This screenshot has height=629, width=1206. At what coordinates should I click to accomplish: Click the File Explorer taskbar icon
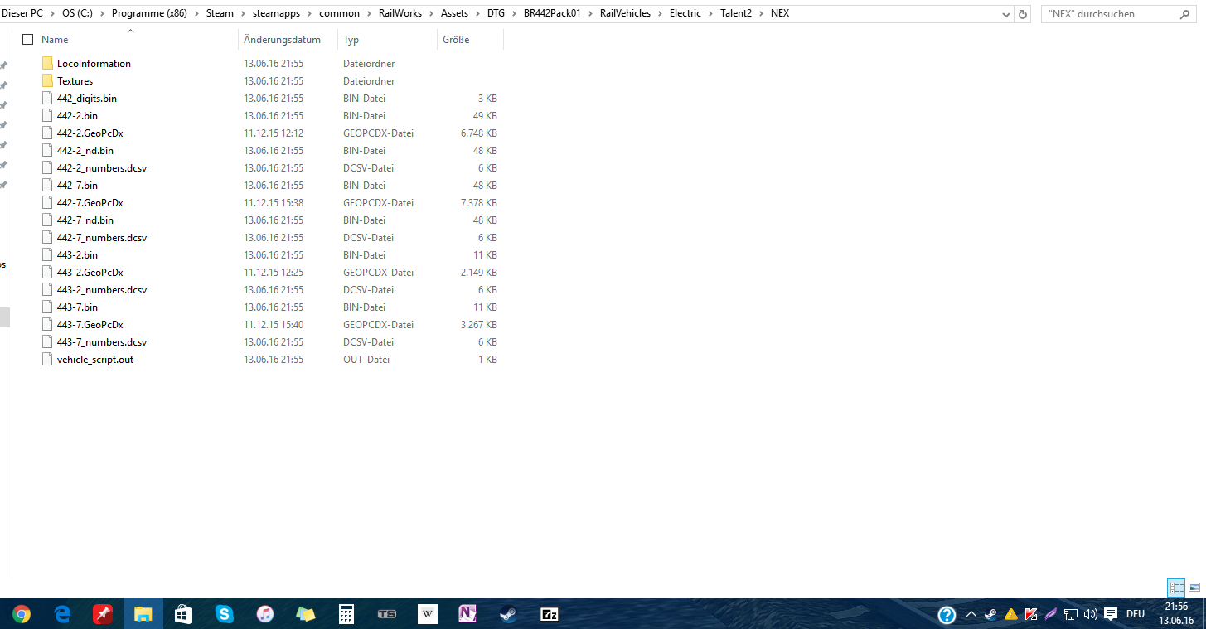tap(143, 614)
